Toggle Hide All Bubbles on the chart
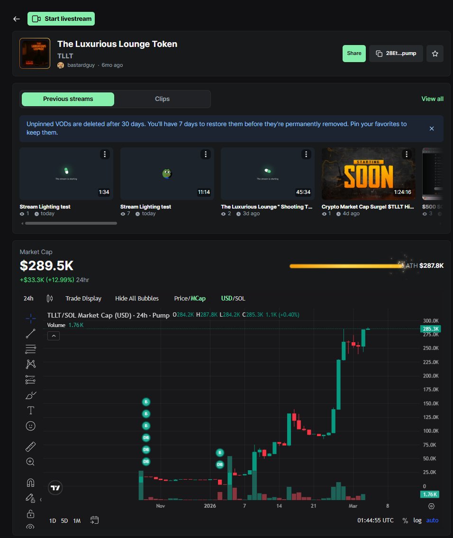This screenshot has width=453, height=538. [x=137, y=298]
